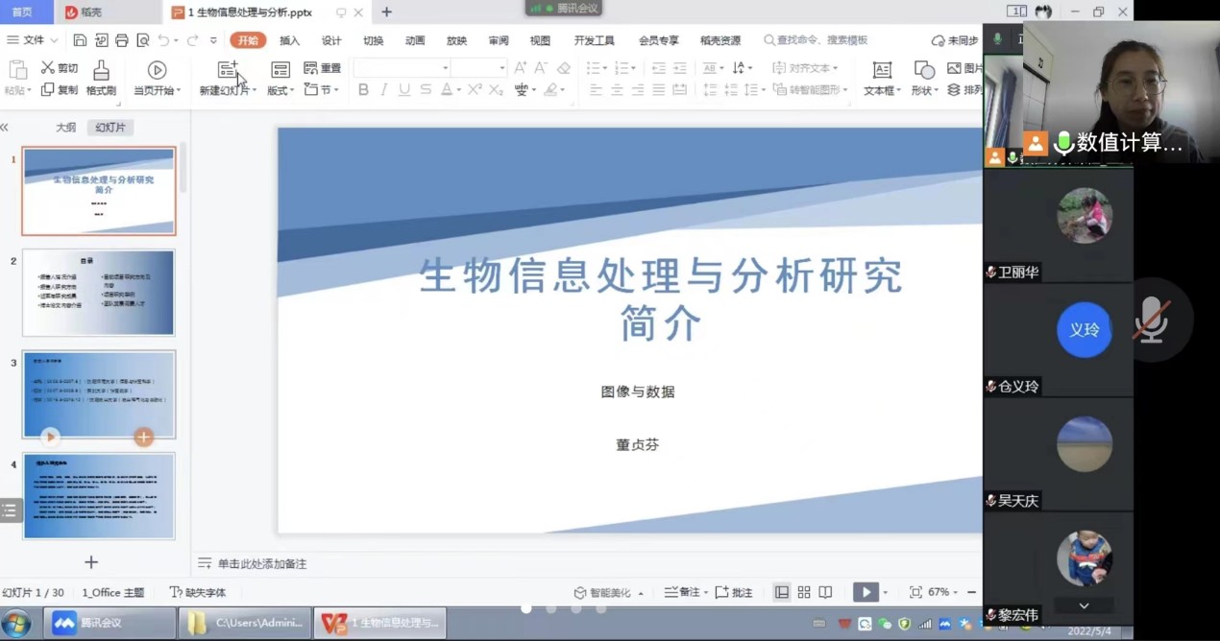The image size is (1220, 641).
Task: Open the Insert (插入) ribbon tab
Action: pyautogui.click(x=289, y=40)
